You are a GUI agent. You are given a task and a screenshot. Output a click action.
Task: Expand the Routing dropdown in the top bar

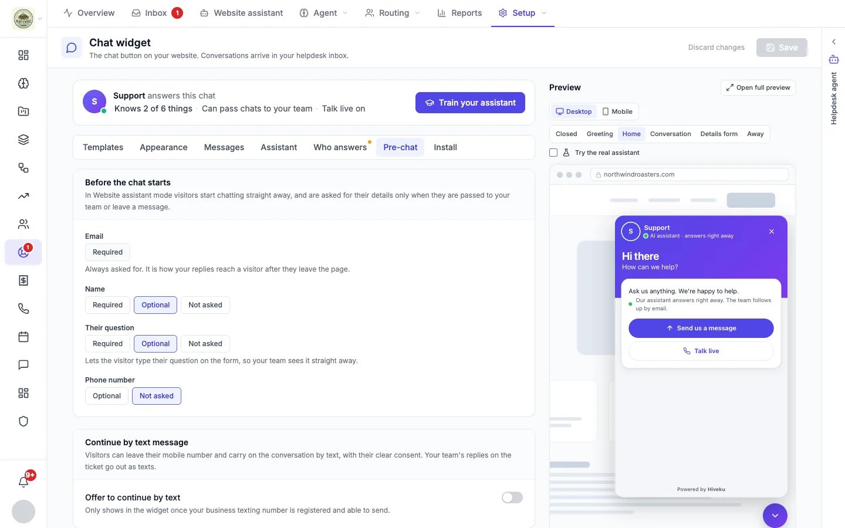click(x=393, y=13)
